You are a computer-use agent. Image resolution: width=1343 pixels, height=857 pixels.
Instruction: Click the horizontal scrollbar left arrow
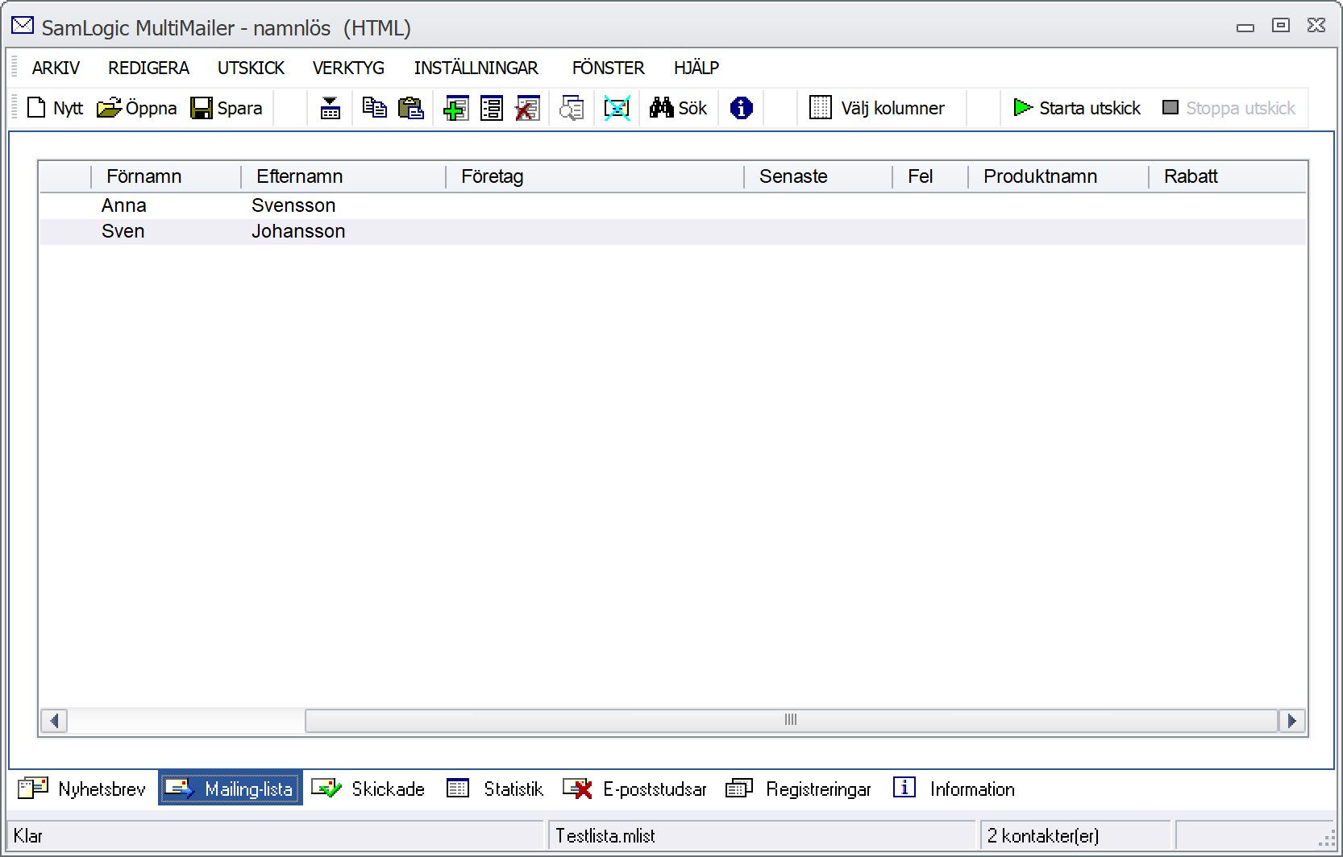point(54,720)
